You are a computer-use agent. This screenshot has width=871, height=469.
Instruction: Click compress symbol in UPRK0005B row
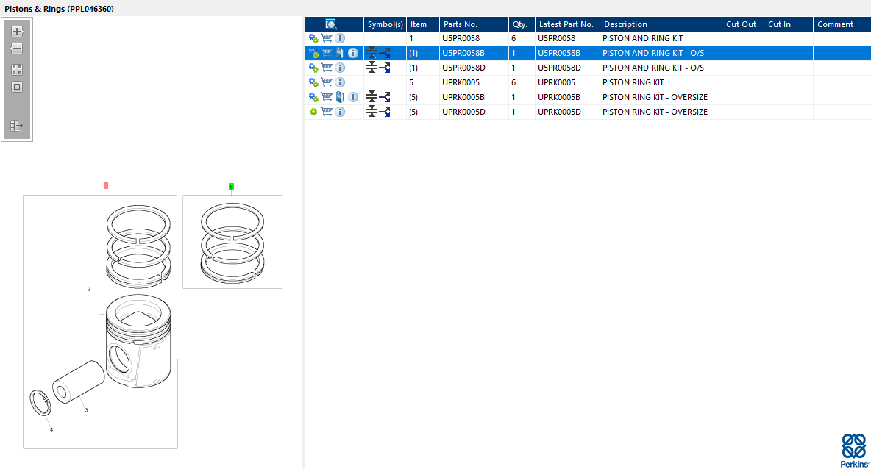(371, 97)
